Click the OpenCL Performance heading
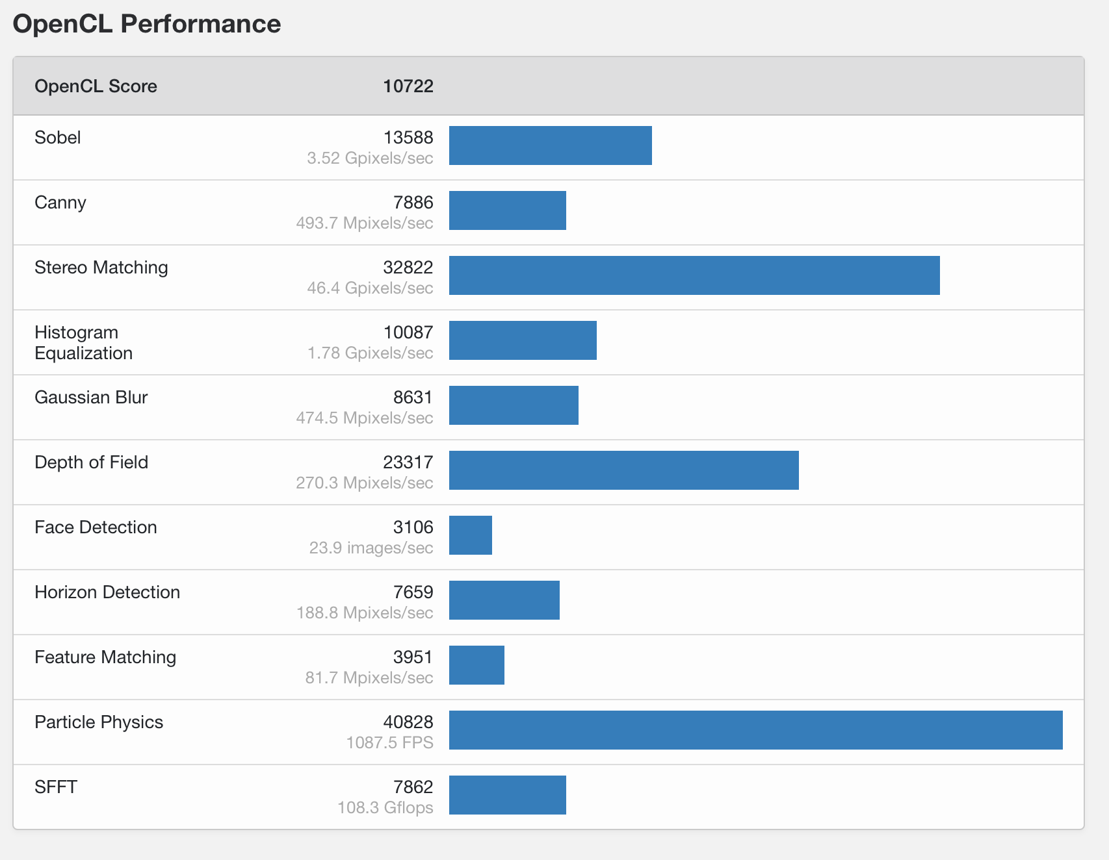Image resolution: width=1109 pixels, height=860 pixels. [x=147, y=24]
